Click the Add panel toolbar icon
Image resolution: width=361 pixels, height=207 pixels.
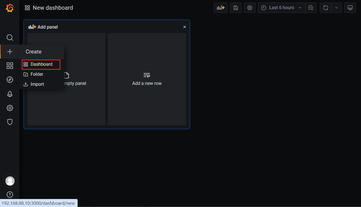[x=221, y=8]
